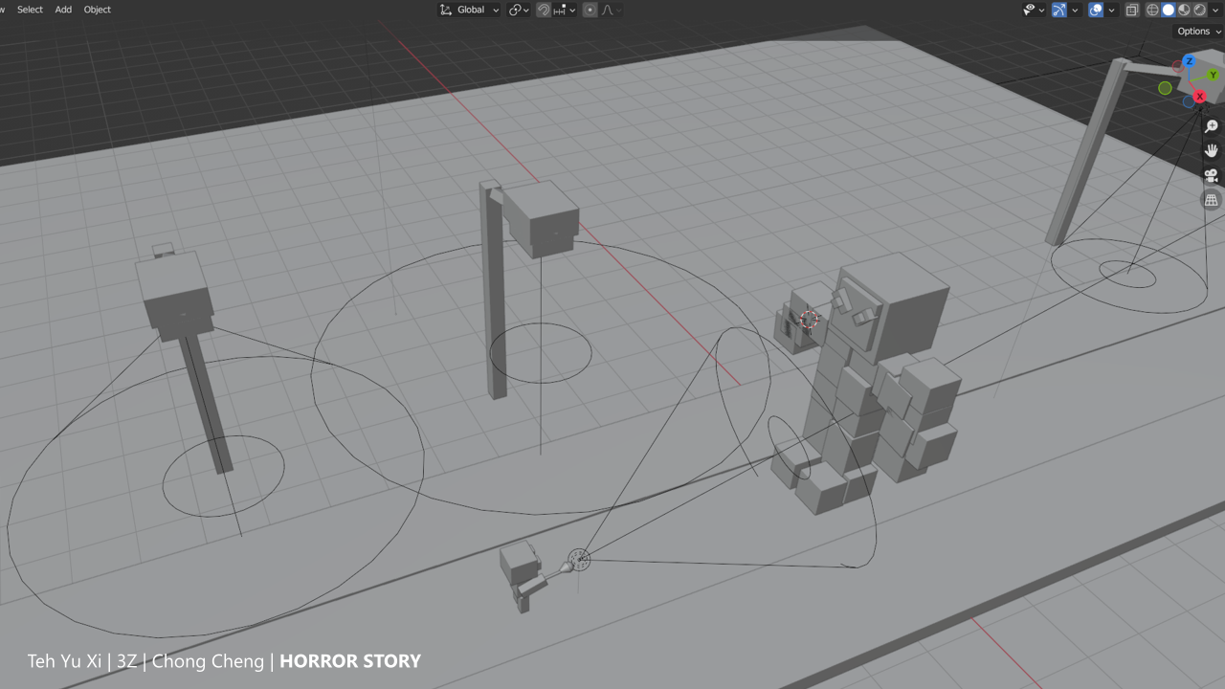The width and height of the screenshot is (1225, 689).
Task: Open the Select menu
Action: pyautogui.click(x=30, y=10)
